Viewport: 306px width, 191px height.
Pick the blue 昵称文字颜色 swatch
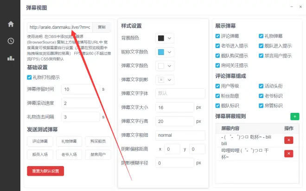pos(161,52)
